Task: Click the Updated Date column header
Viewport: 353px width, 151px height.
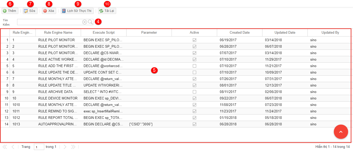Action: pyautogui.click(x=285, y=33)
